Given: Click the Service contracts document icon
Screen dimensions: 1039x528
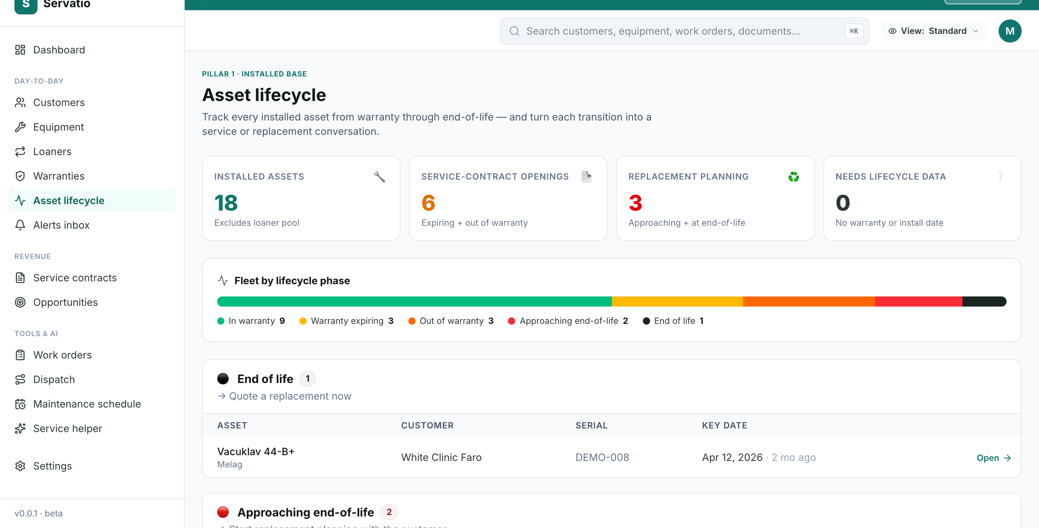Looking at the screenshot, I should 20,278.
